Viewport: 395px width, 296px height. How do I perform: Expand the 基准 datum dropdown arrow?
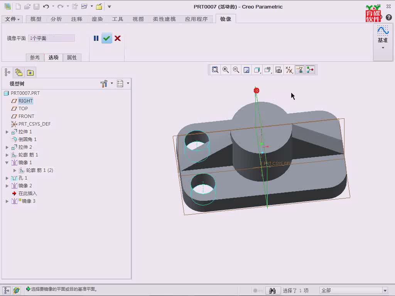[383, 47]
